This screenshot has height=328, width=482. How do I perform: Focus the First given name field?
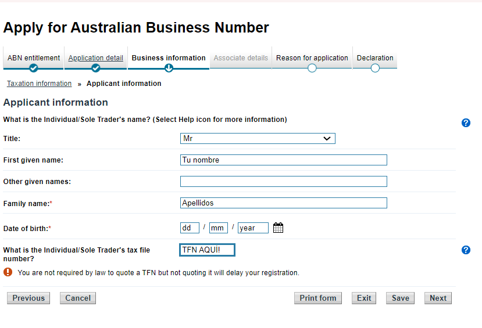click(x=283, y=160)
